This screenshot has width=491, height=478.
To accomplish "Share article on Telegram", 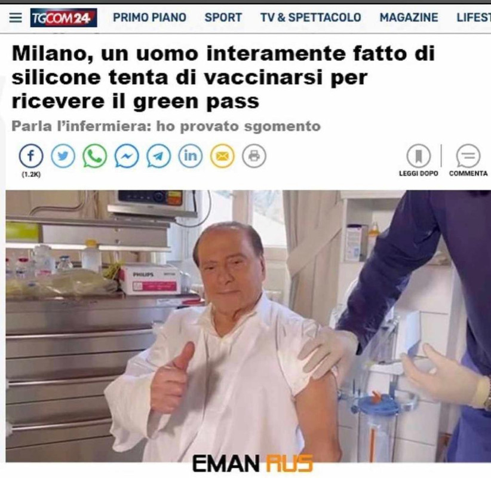I will (159, 156).
